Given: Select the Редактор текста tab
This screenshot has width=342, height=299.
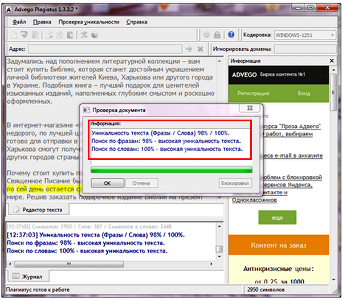Looking at the screenshot, I should [38, 210].
